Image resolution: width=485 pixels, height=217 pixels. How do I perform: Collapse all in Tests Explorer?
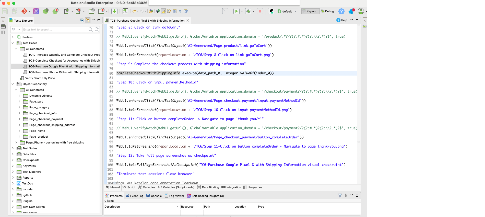[x=82, y=20]
